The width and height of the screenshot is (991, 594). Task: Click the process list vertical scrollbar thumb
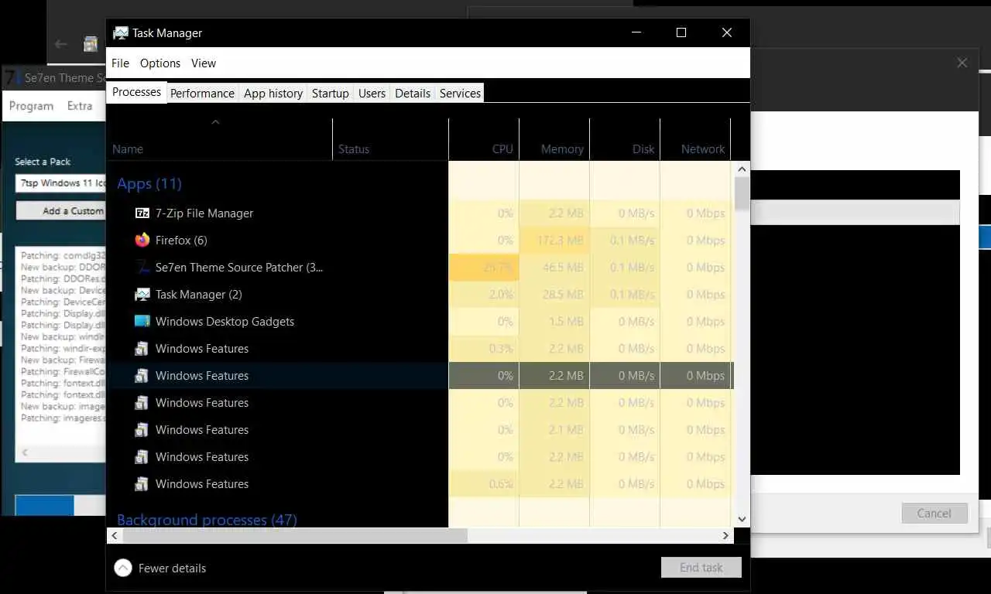coord(742,193)
